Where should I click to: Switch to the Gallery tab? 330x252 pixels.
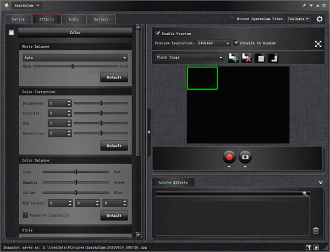tap(101, 19)
